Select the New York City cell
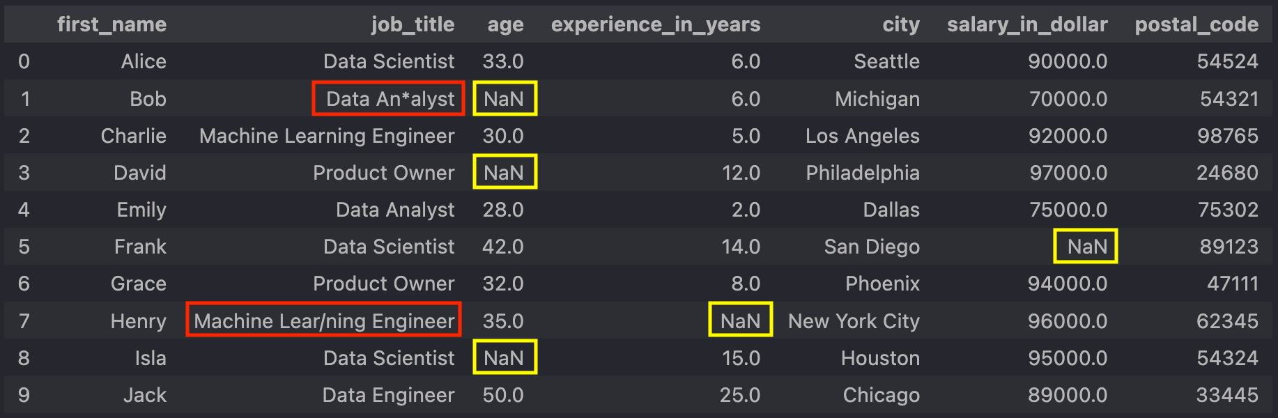 tap(854, 320)
